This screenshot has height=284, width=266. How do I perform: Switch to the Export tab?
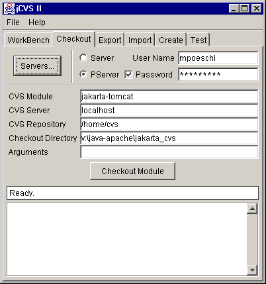click(110, 40)
